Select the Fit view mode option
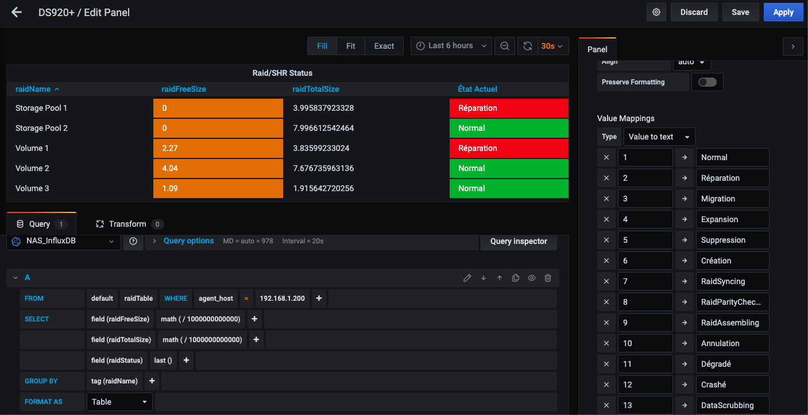The height and width of the screenshot is (415, 808). (x=350, y=46)
